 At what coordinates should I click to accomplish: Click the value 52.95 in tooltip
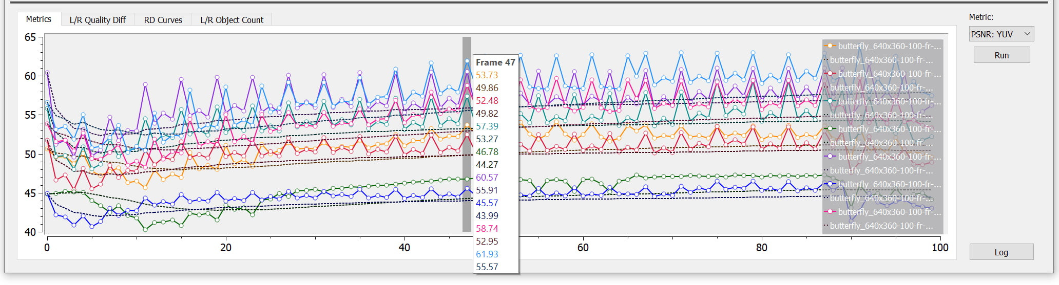pyautogui.click(x=487, y=242)
